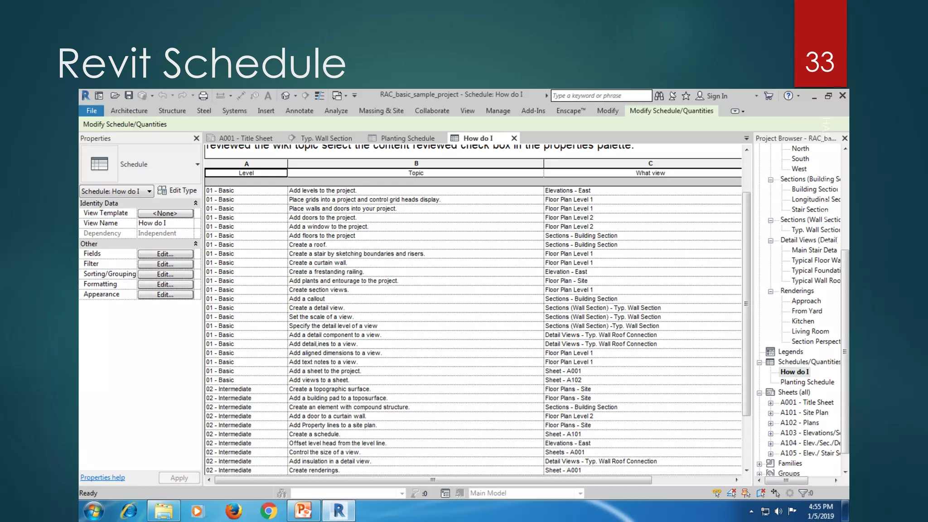Collapse the Other properties section

(x=196, y=244)
